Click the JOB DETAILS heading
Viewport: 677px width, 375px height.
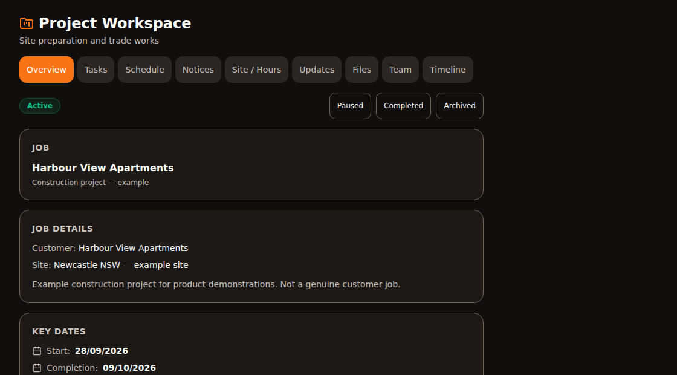pyautogui.click(x=63, y=229)
